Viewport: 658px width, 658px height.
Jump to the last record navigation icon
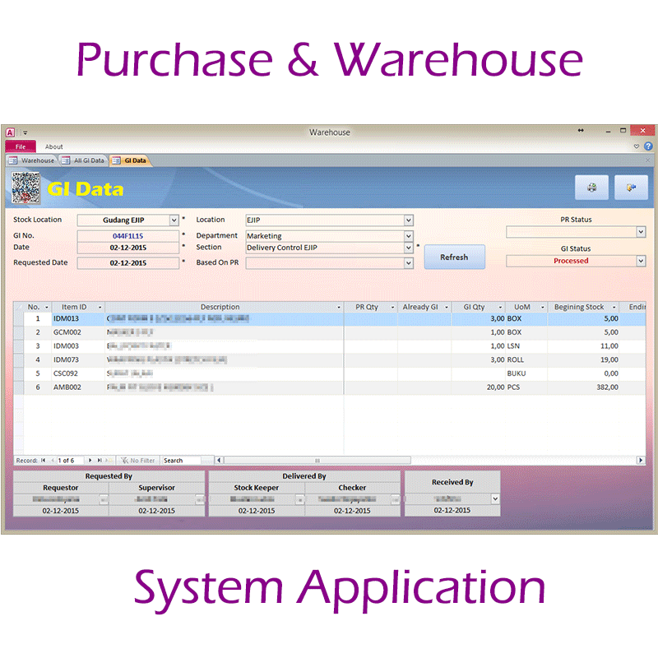click(x=100, y=460)
